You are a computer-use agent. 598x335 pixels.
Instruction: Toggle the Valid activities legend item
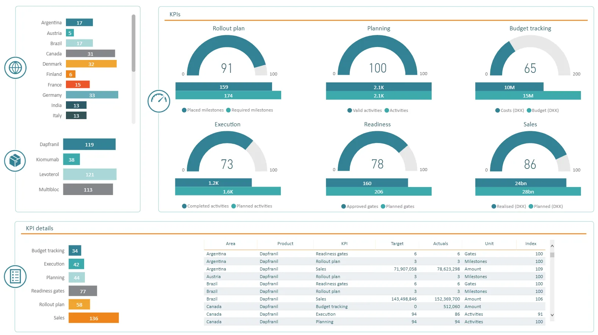[365, 110]
